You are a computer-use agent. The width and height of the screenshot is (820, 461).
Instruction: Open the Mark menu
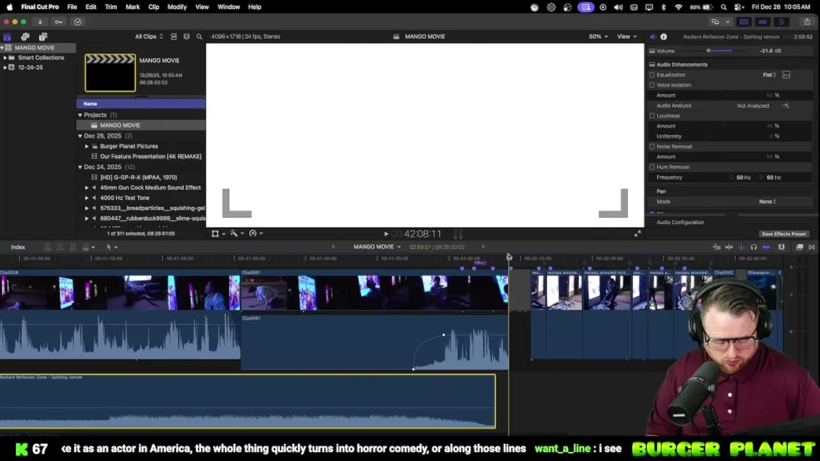click(x=133, y=7)
